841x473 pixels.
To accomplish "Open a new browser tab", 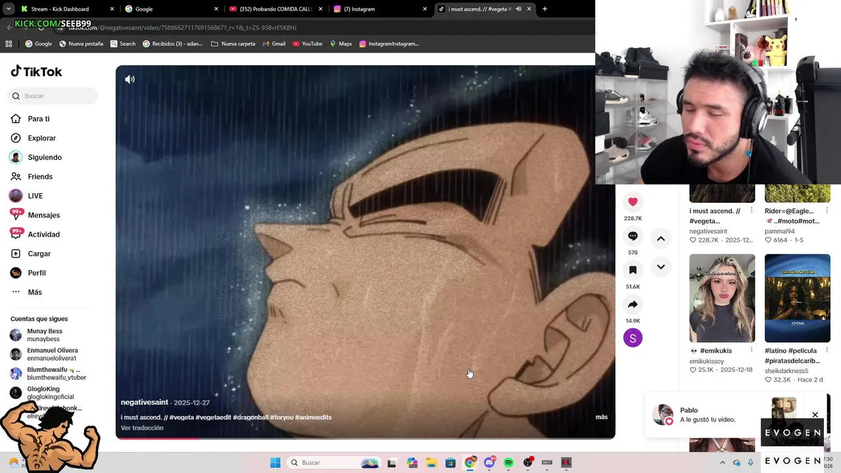I will 545,9.
